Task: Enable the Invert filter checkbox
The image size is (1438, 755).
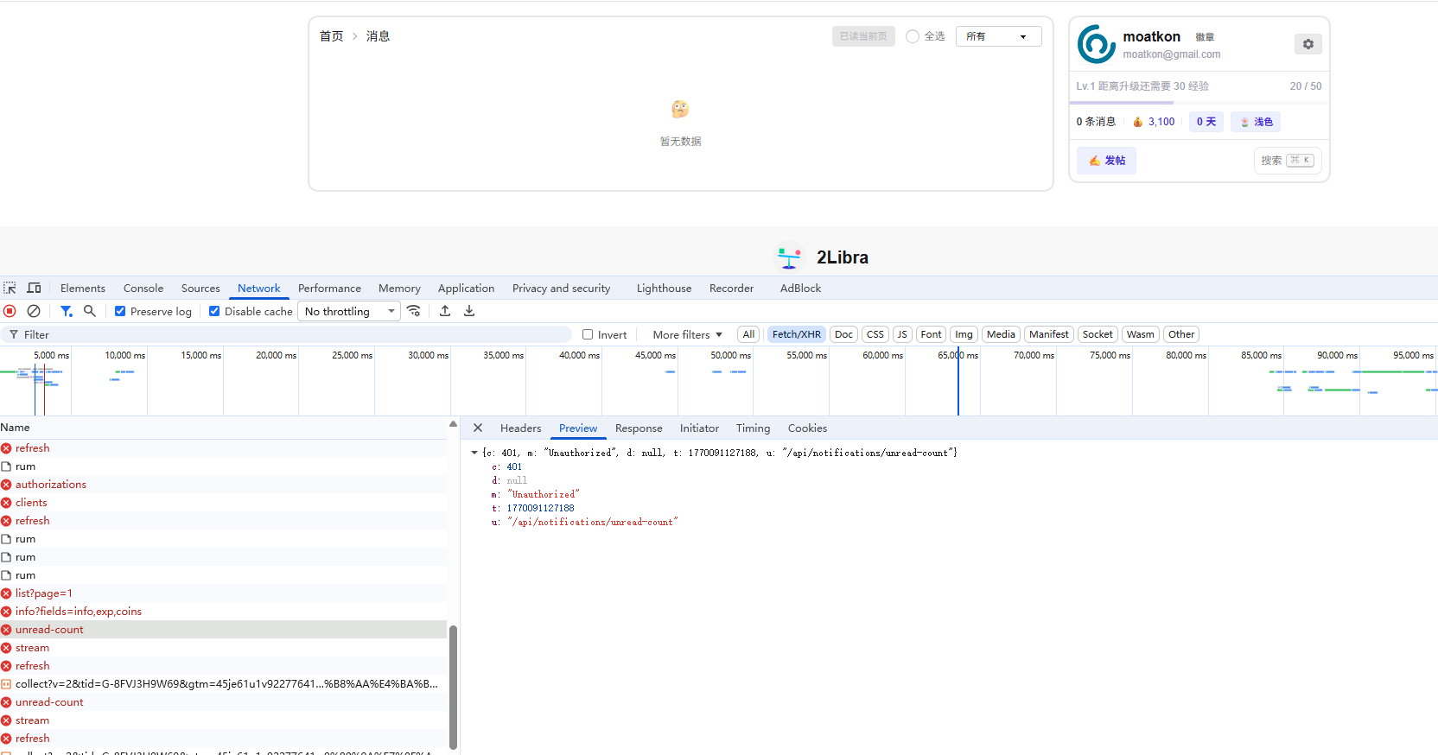Action: click(x=588, y=335)
